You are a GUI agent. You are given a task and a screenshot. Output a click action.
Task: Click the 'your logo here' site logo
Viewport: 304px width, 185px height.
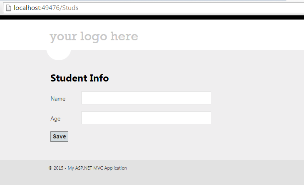click(x=94, y=37)
